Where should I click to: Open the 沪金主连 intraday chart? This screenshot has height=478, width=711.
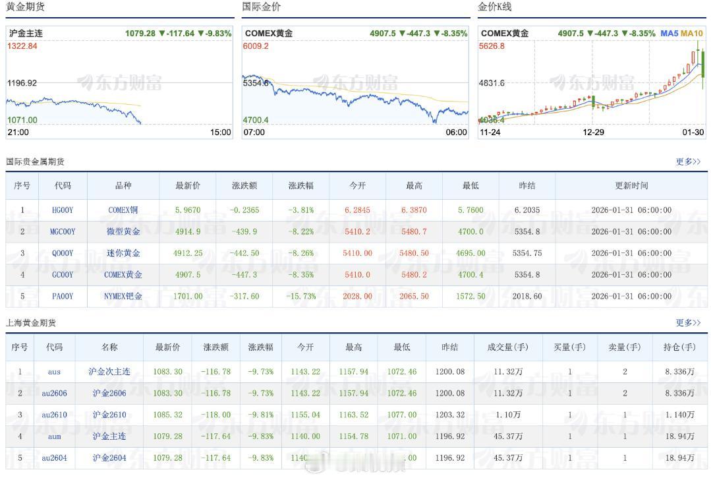[x=119, y=82]
